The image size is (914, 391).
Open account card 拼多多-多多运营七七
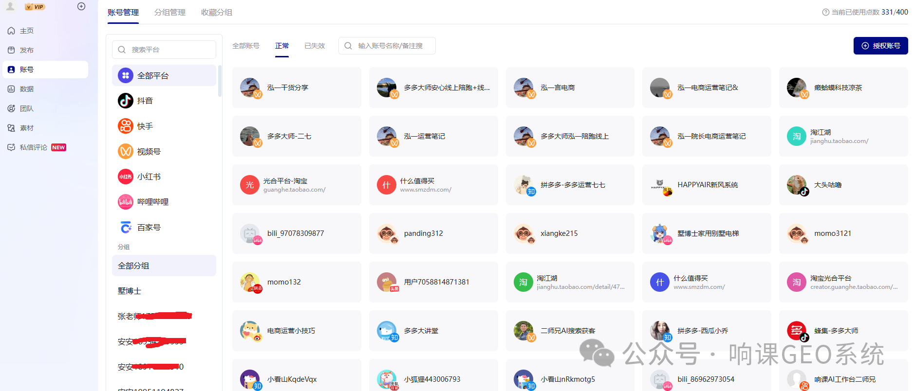(570, 185)
